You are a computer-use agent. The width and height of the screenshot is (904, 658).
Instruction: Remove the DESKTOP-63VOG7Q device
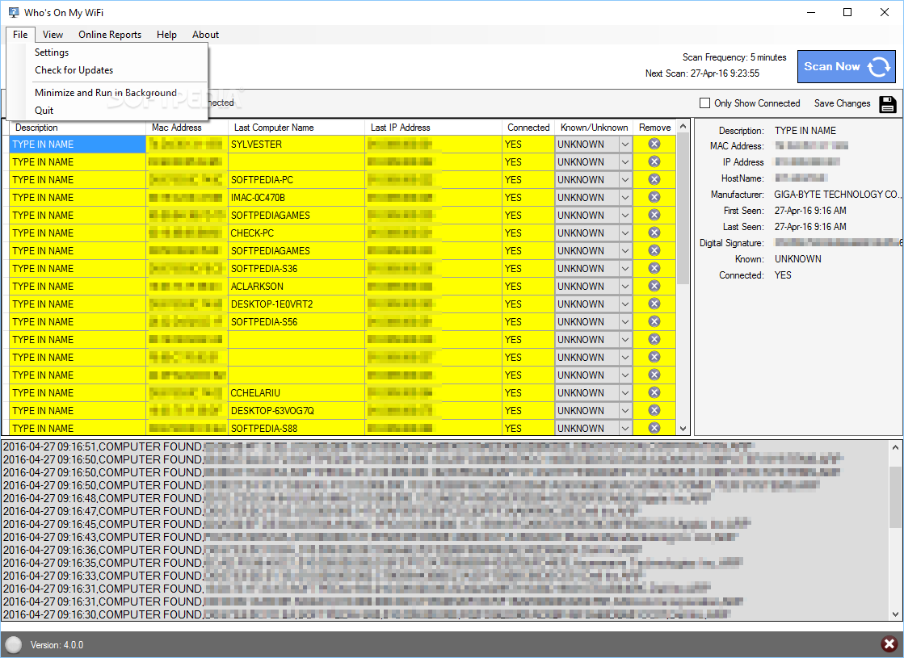pos(654,410)
